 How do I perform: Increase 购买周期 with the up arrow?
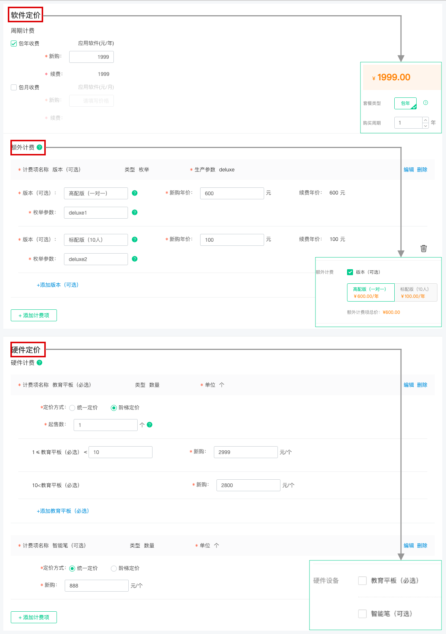(x=426, y=120)
